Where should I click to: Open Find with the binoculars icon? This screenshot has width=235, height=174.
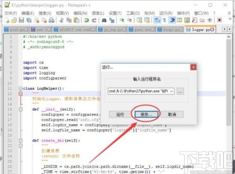click(x=104, y=20)
